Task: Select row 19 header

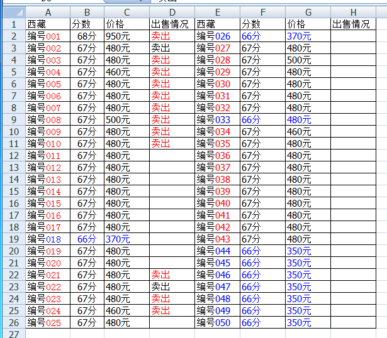Action: click(13, 239)
